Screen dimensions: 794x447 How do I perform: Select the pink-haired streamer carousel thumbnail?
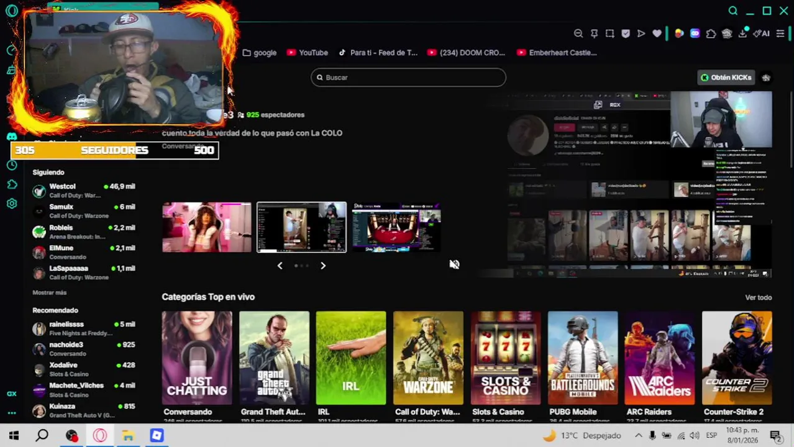[207, 227]
